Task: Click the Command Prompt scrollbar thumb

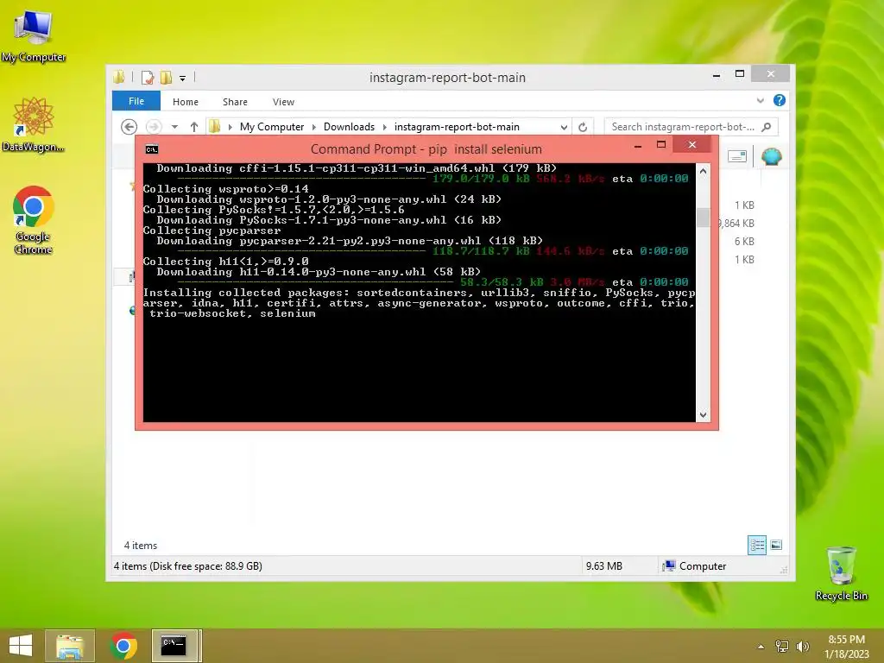Action: click(703, 218)
